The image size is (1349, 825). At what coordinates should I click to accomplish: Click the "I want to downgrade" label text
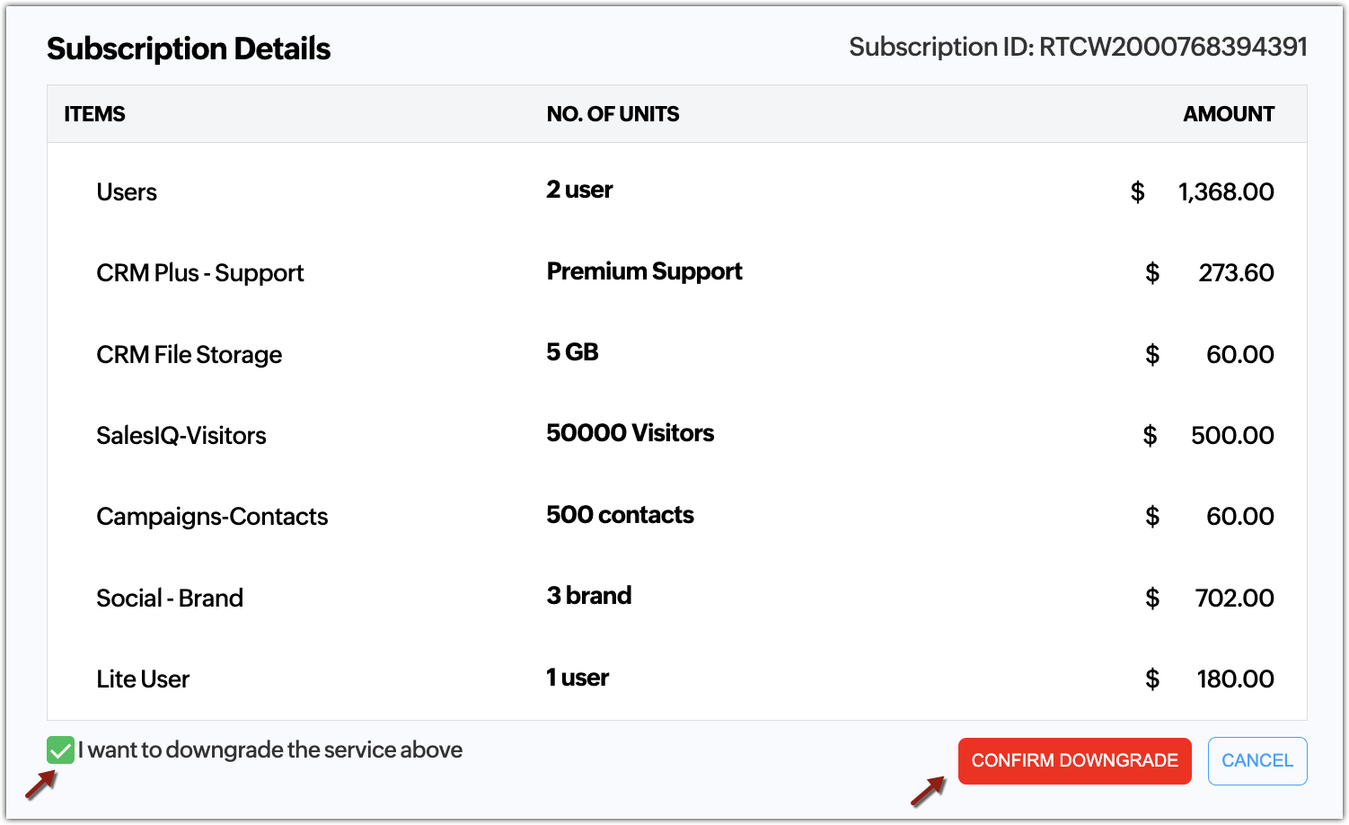tap(270, 750)
